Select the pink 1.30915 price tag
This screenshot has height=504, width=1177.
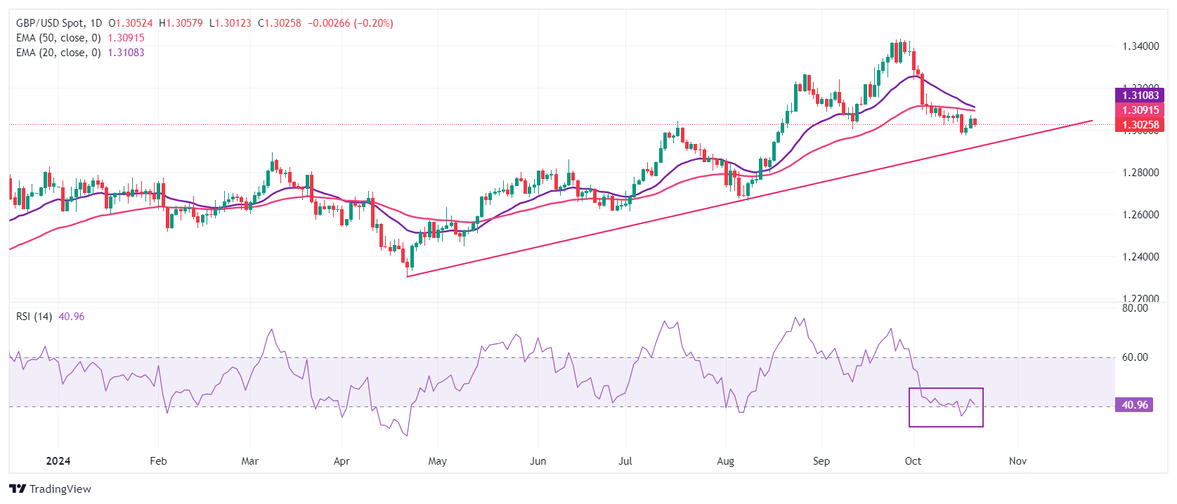(1140, 110)
